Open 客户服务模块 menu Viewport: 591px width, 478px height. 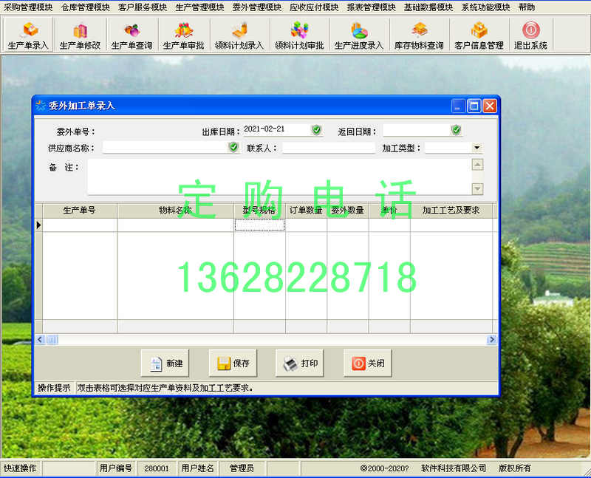coord(143,7)
